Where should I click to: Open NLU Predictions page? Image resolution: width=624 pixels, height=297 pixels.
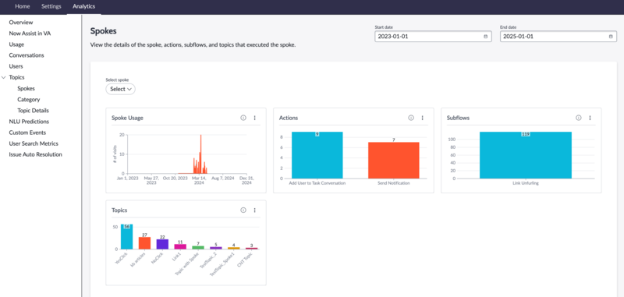click(29, 122)
